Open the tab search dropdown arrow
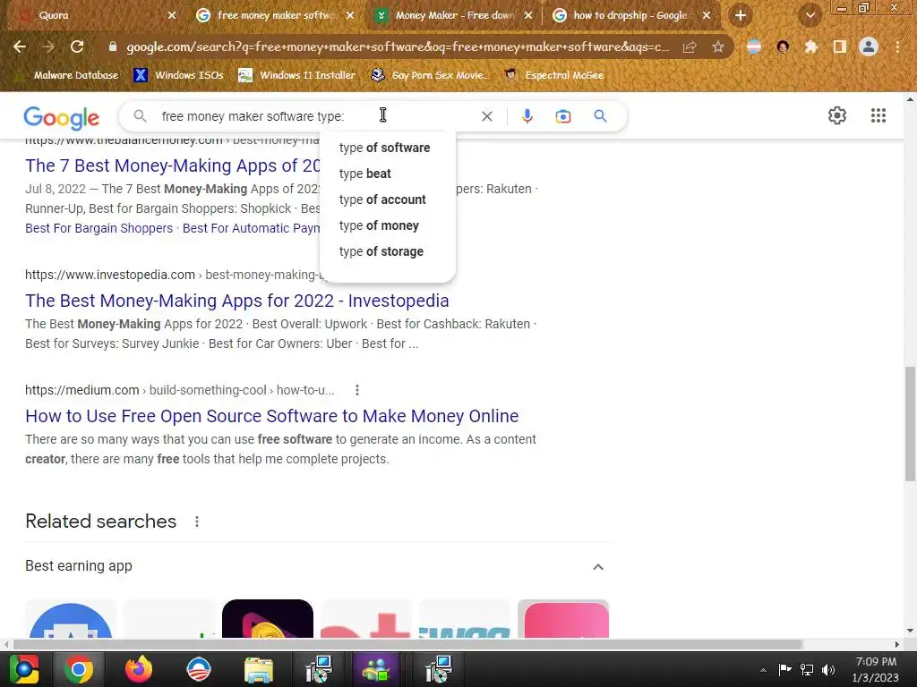The height and width of the screenshot is (687, 917). pos(810,16)
